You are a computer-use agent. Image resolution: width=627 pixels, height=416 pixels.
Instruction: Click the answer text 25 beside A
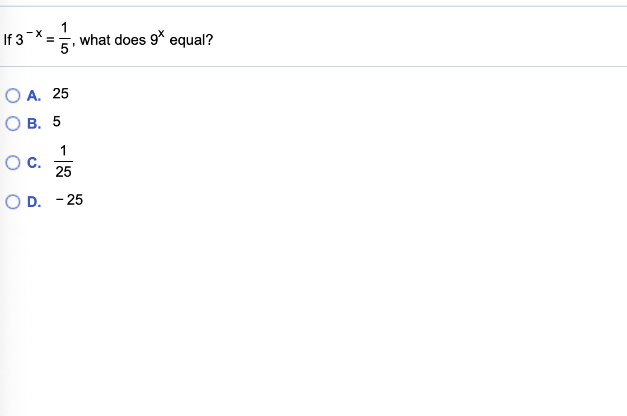tap(60, 93)
